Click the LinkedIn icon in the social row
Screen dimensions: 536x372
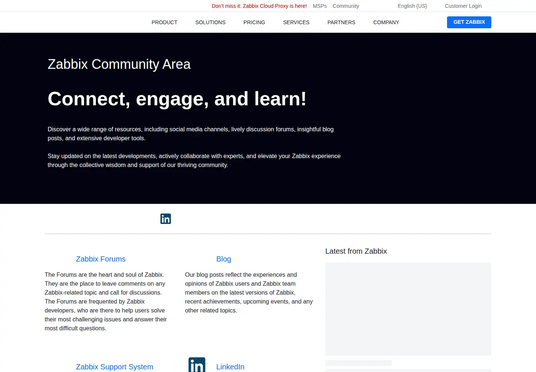166,219
